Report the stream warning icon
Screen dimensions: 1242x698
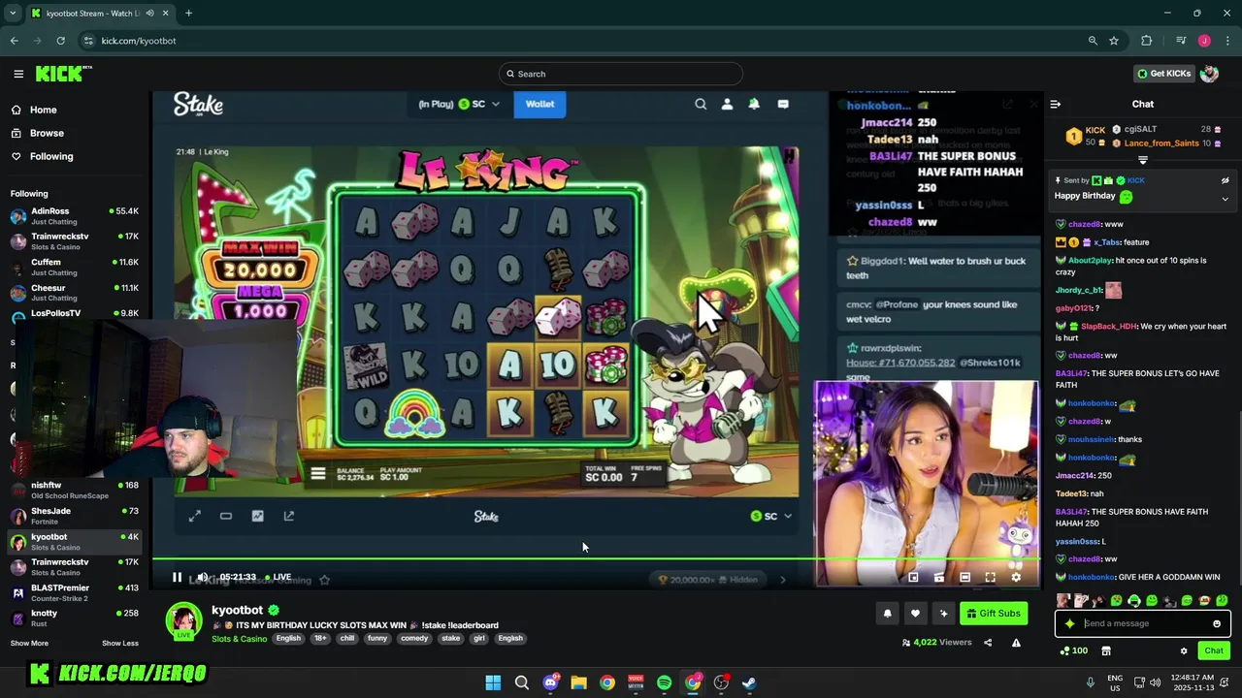pos(1016,642)
